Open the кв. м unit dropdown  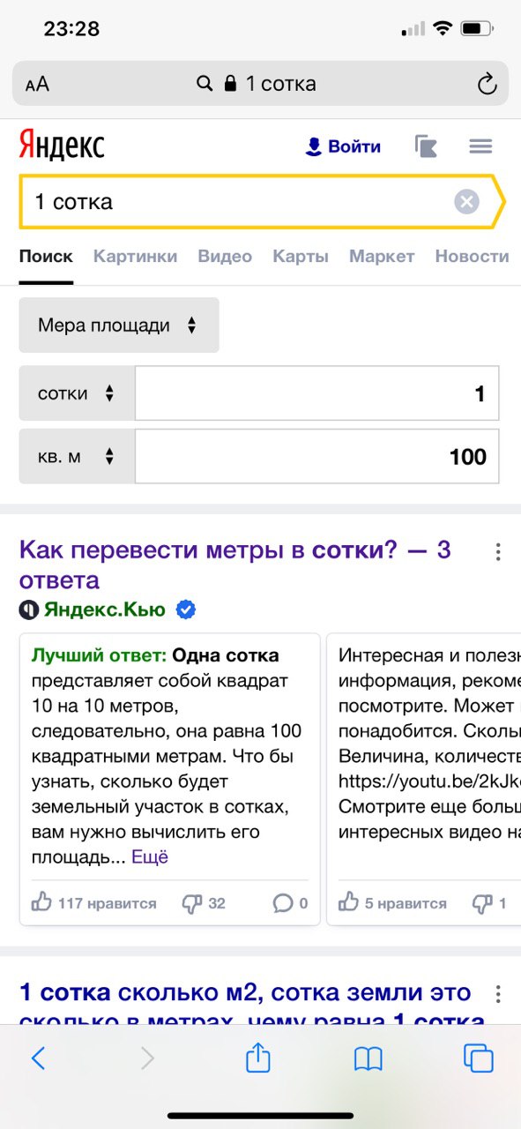pos(77,456)
